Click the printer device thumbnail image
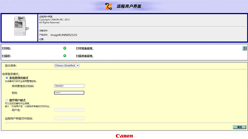Viewport: 248px width, 139px height. [x=21, y=26]
